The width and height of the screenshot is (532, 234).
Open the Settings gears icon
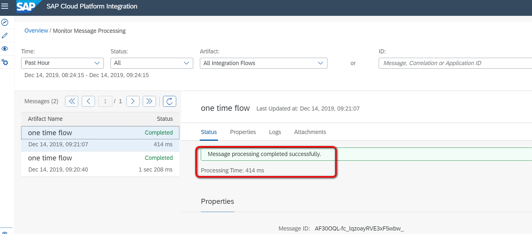(x=5, y=62)
